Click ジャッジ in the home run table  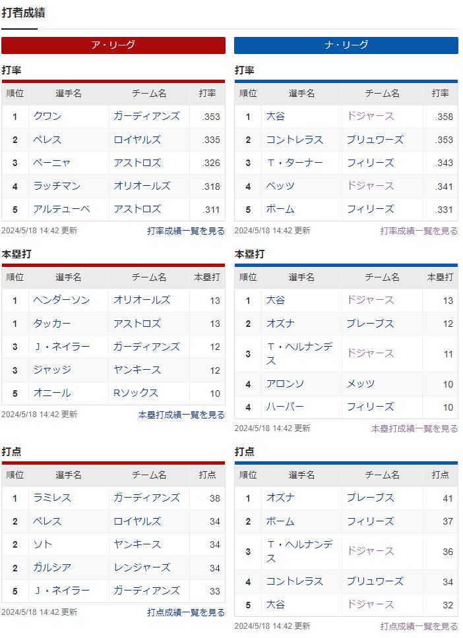pos(52,370)
